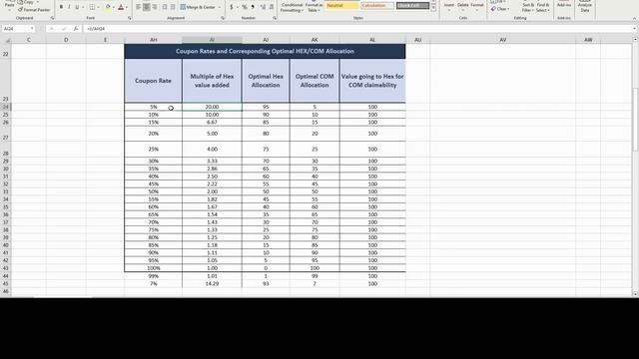Click vertical scrollbar down arrow
Image resolution: width=639 pixels, height=359 pixels.
click(635, 294)
